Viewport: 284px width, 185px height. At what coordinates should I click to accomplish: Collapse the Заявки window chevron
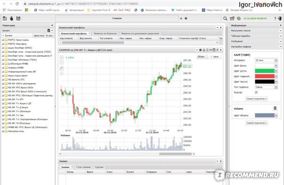[217, 161]
